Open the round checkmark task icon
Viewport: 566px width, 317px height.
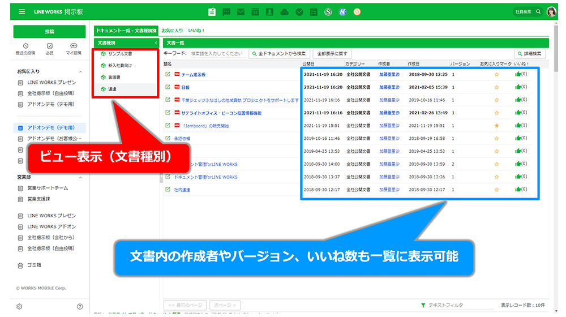pyautogui.click(x=299, y=12)
